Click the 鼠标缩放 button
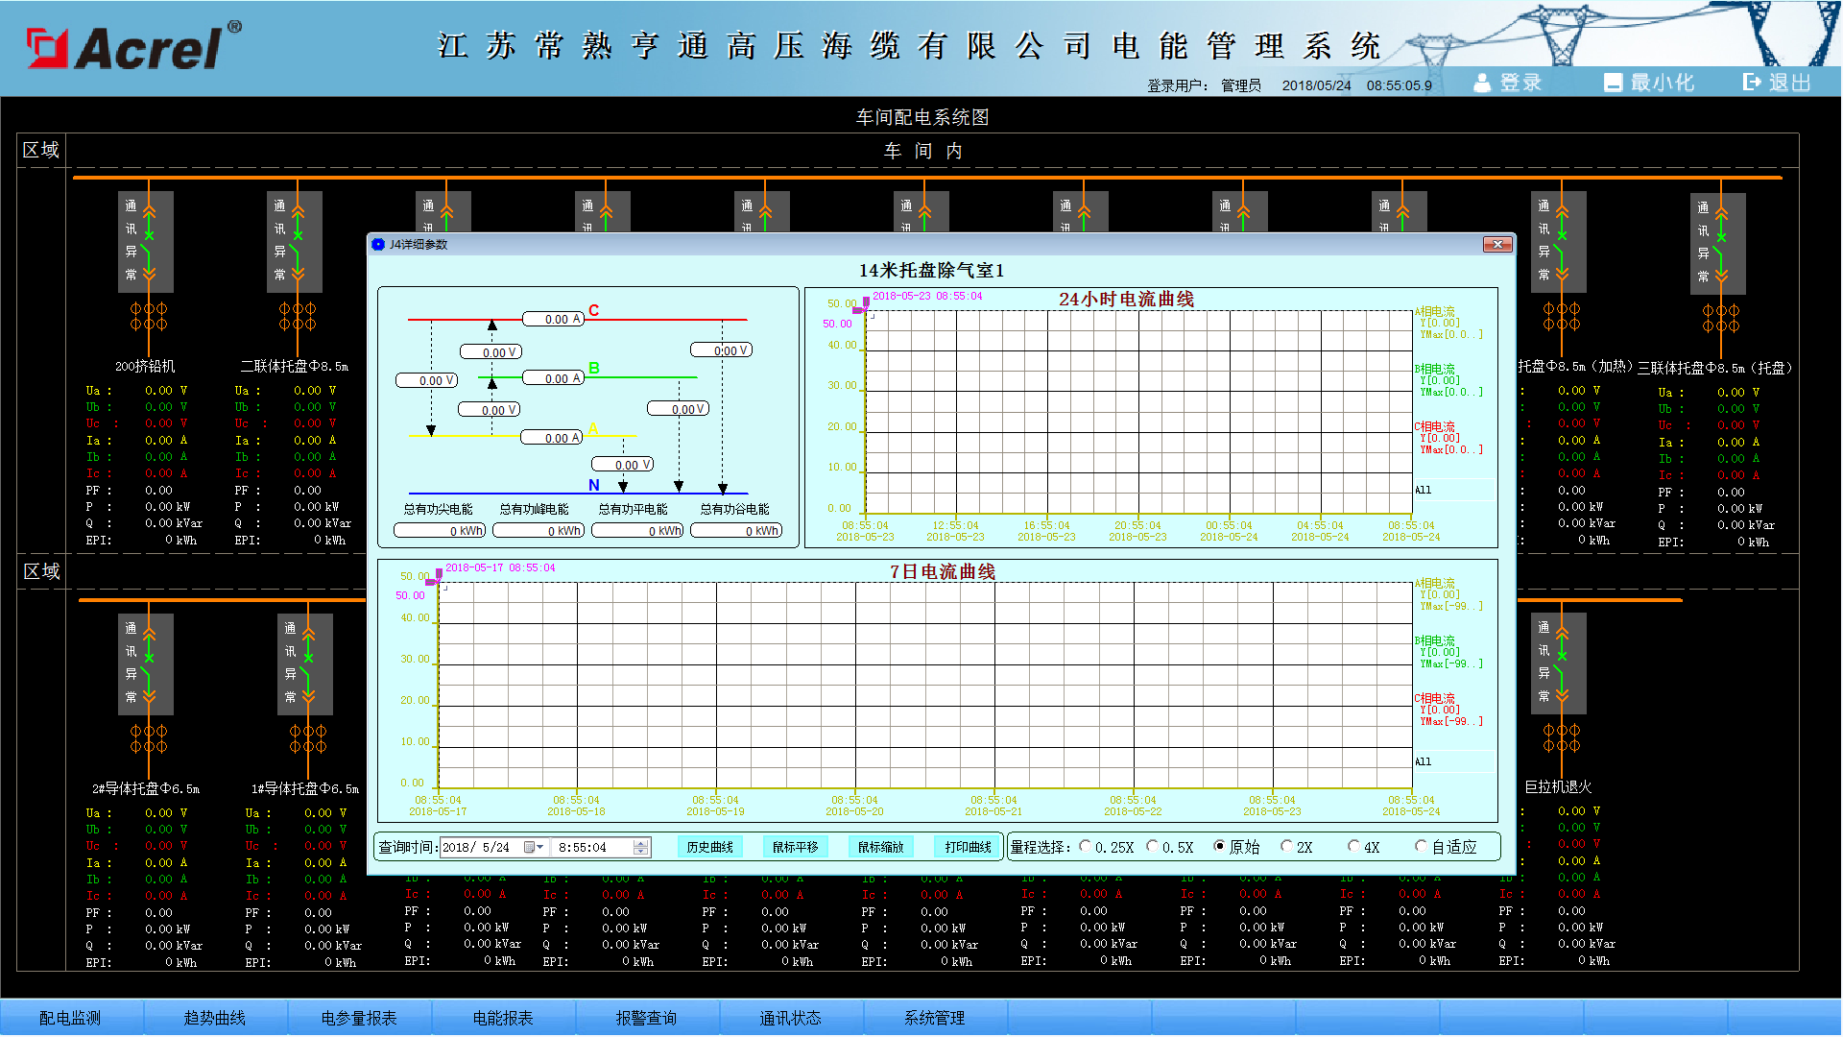This screenshot has width=1843, height=1037. click(881, 847)
